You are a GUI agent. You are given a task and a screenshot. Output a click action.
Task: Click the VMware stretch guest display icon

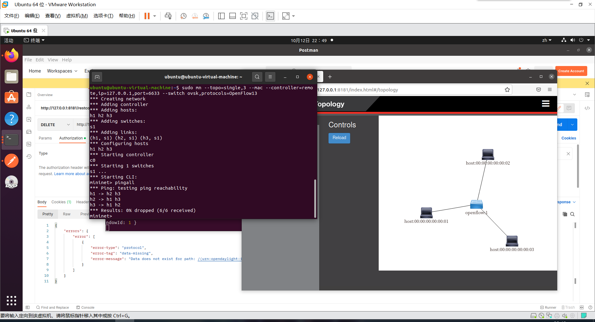click(x=286, y=16)
